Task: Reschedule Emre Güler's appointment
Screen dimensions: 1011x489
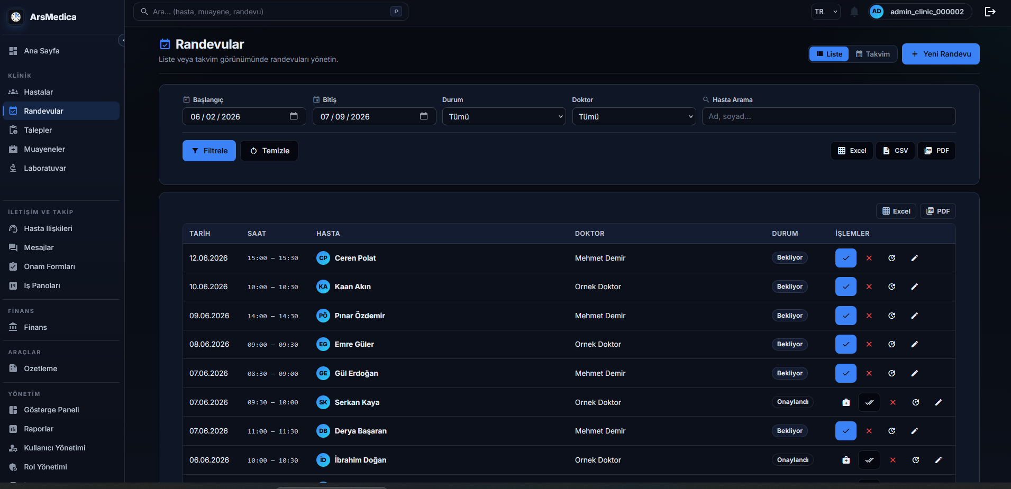Action: [891, 344]
